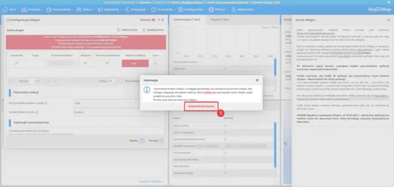Follow the TUTAJ link in the dialog
This screenshot has width=394, height=187.
208,93
